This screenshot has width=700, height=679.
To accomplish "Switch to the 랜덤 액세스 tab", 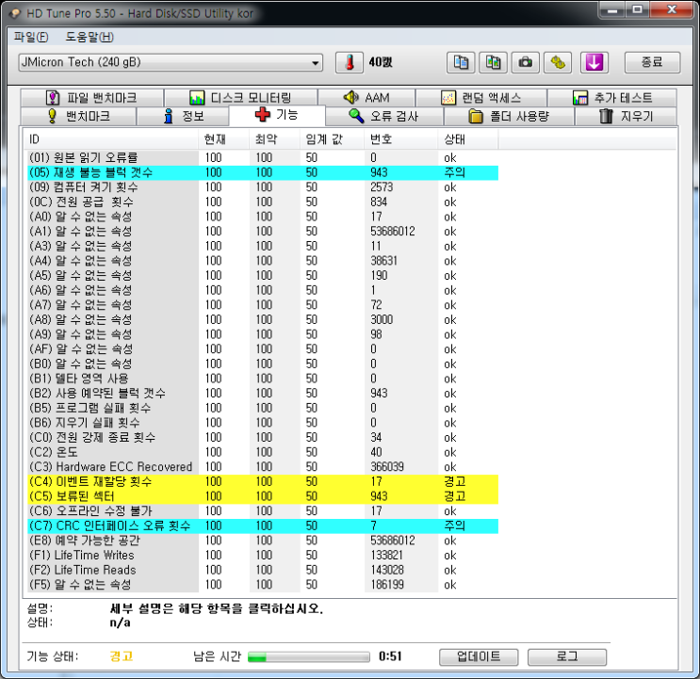I will point(481,98).
